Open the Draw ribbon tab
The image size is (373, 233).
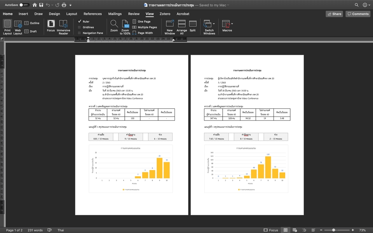click(x=38, y=14)
